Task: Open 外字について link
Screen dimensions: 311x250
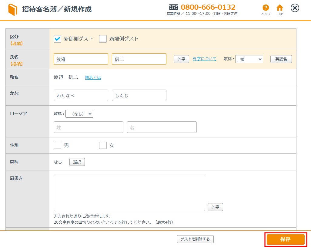Action: tap(205, 59)
